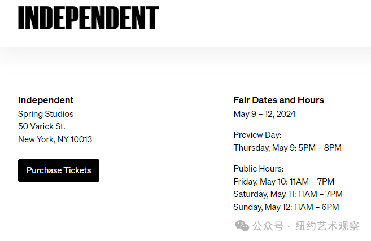Click the year 2024 in fair dates

tap(286, 114)
